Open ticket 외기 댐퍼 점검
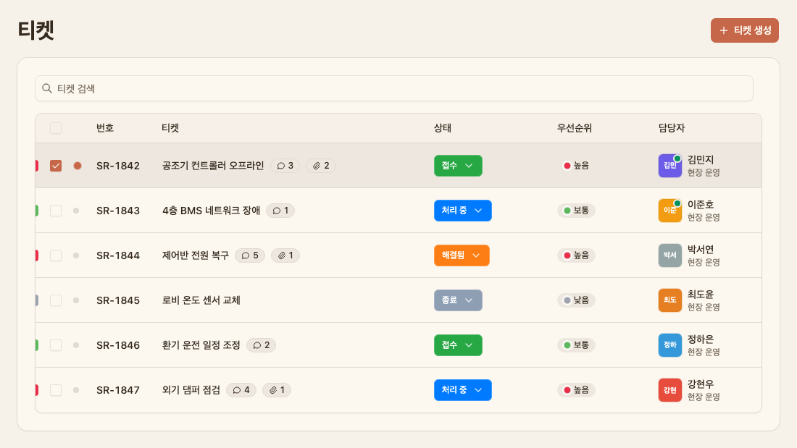Viewport: 797px width, 448px height. pos(191,390)
